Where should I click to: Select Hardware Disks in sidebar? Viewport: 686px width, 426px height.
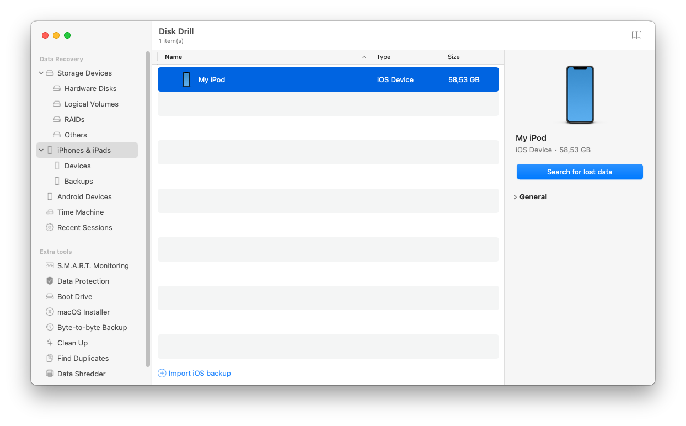[90, 88]
